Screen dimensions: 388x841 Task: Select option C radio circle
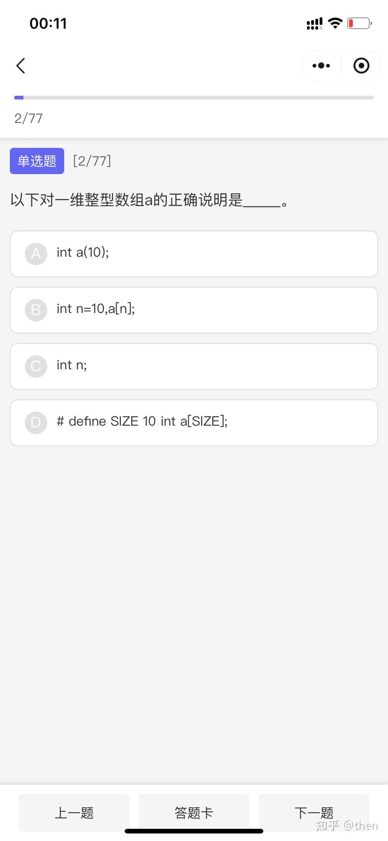pyautogui.click(x=36, y=367)
